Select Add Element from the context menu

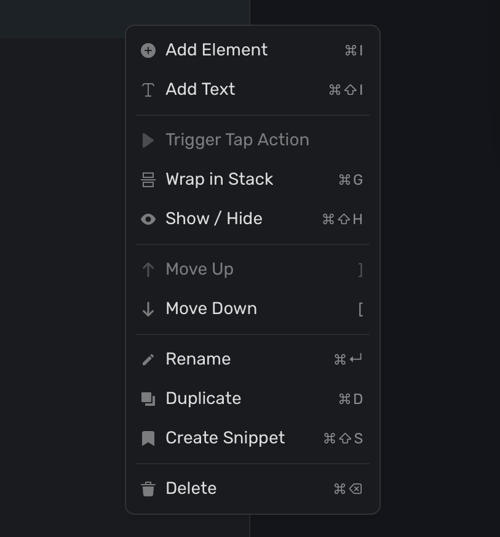click(x=216, y=50)
